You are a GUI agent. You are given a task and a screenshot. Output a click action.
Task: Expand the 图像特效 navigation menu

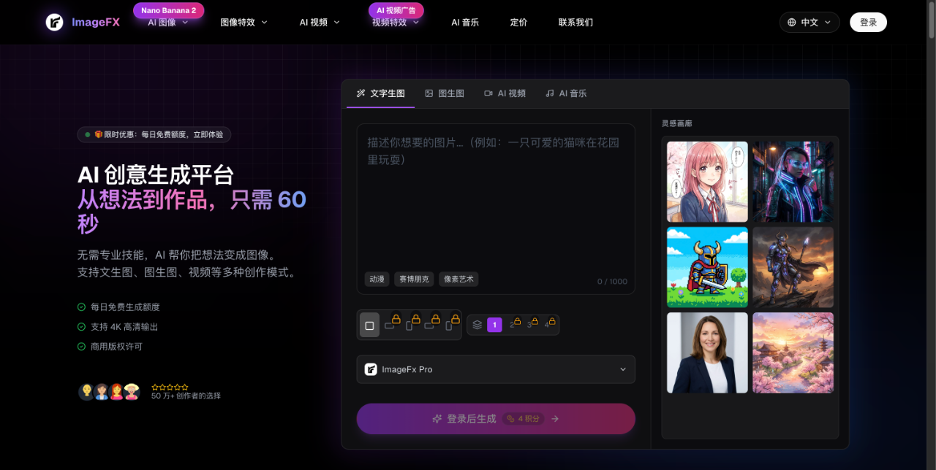point(244,23)
